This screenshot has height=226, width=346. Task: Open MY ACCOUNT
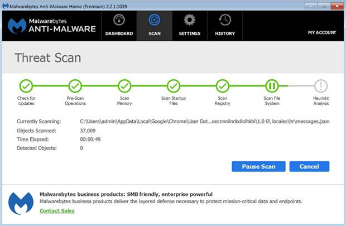tap(322, 33)
